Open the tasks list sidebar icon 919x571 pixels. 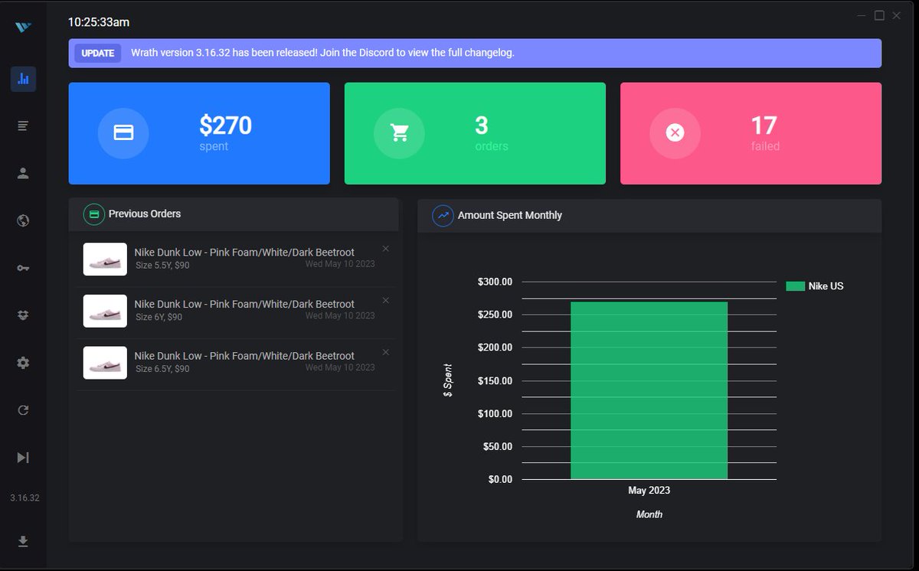23,126
